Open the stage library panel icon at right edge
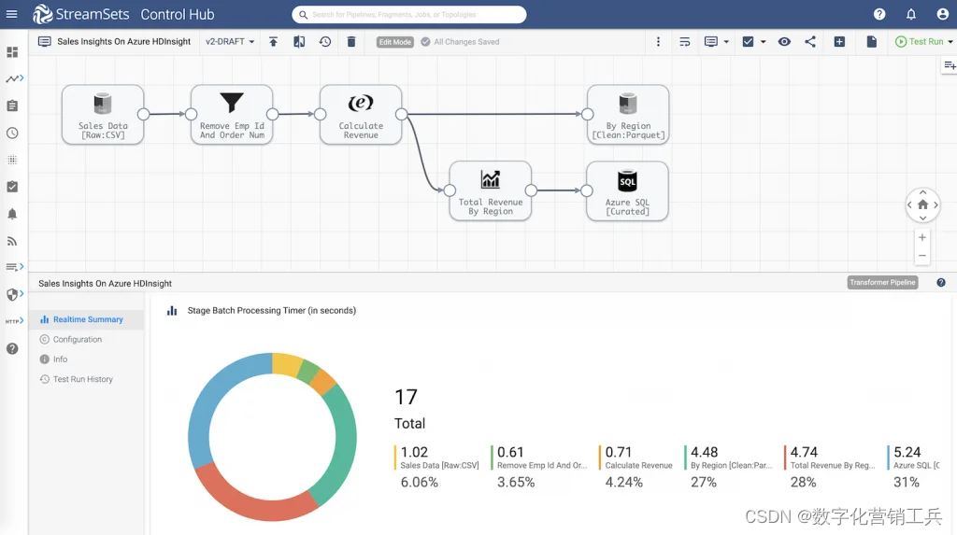Image resolution: width=957 pixels, height=535 pixels. (x=950, y=65)
